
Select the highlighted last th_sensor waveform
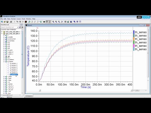pos(14,75)
